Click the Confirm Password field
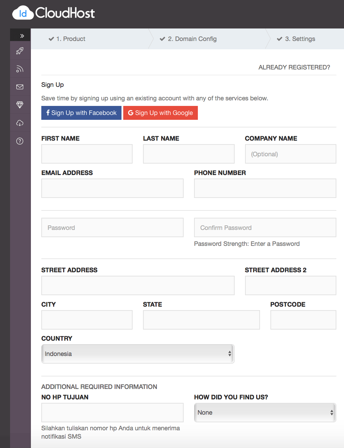 265,227
